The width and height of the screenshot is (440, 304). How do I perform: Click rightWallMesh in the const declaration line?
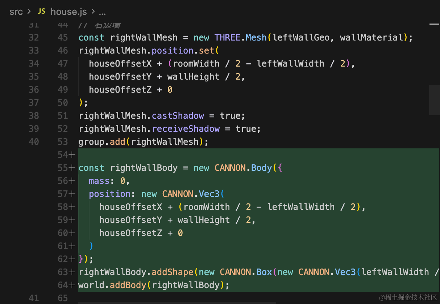tap(144, 38)
